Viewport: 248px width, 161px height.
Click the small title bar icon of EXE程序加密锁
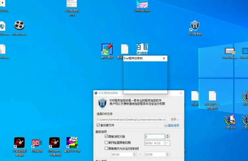click(x=96, y=93)
